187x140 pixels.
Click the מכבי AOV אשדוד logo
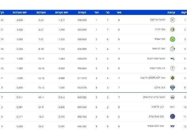click(x=172, y=126)
